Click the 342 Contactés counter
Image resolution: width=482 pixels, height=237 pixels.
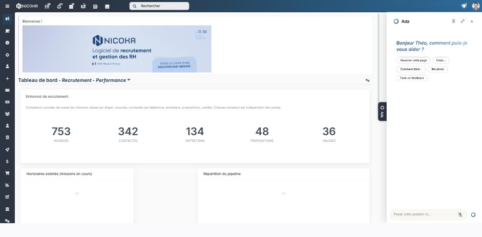coord(128,135)
